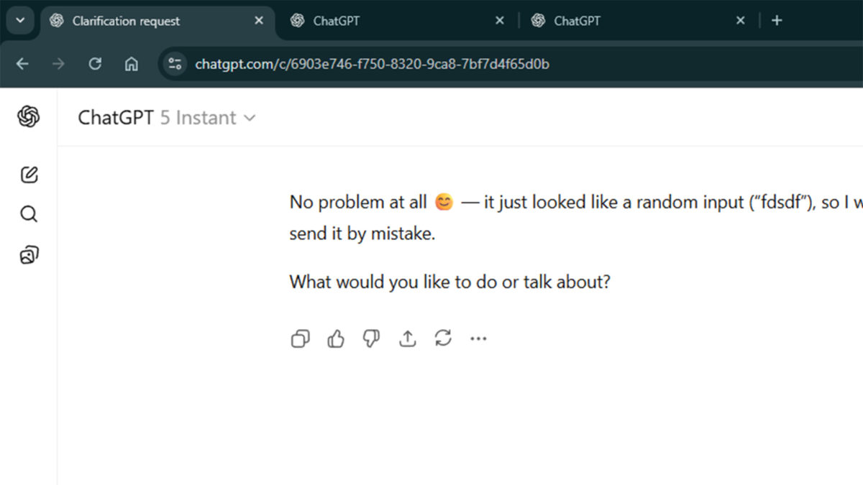Open the tab search dropdown arrow
This screenshot has width=863, height=485.
[19, 21]
